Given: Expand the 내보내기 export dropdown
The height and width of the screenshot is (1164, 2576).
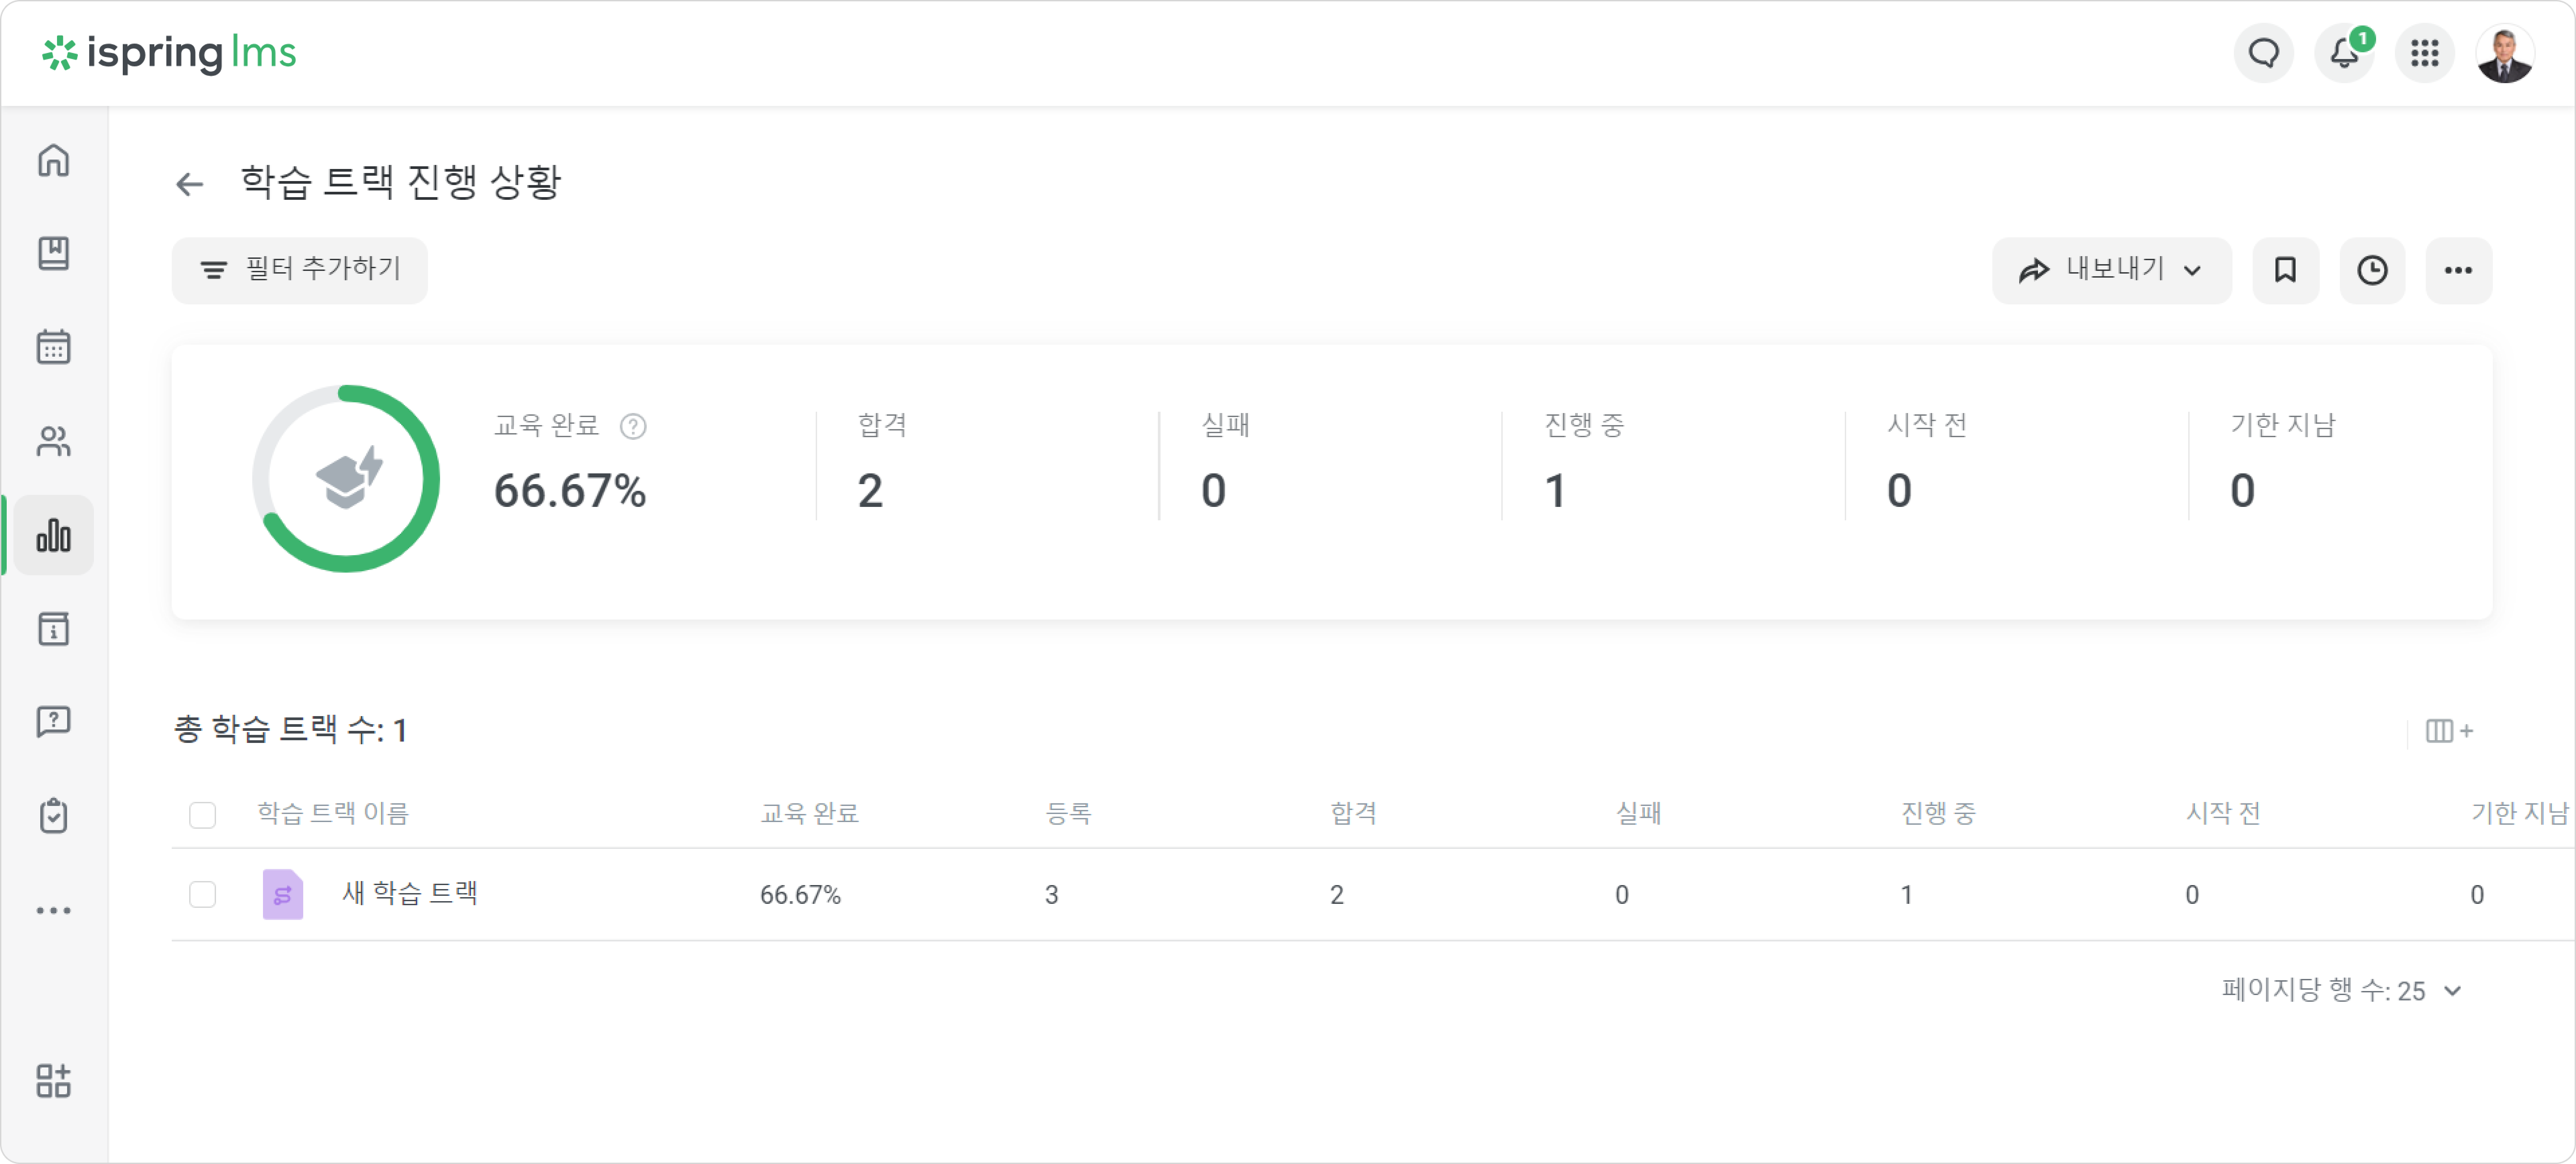Looking at the screenshot, I should tap(2111, 270).
